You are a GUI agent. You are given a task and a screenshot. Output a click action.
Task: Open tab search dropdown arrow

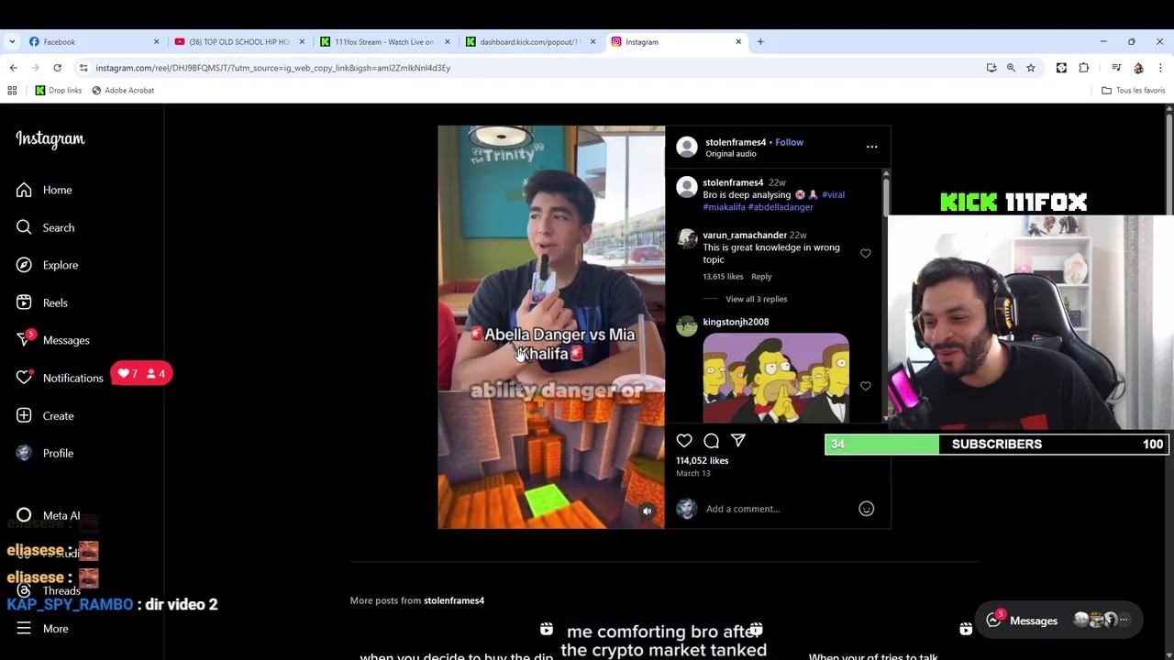(11, 41)
